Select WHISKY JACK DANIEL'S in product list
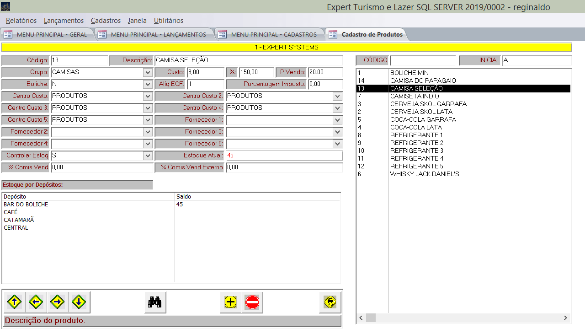 [x=424, y=174]
